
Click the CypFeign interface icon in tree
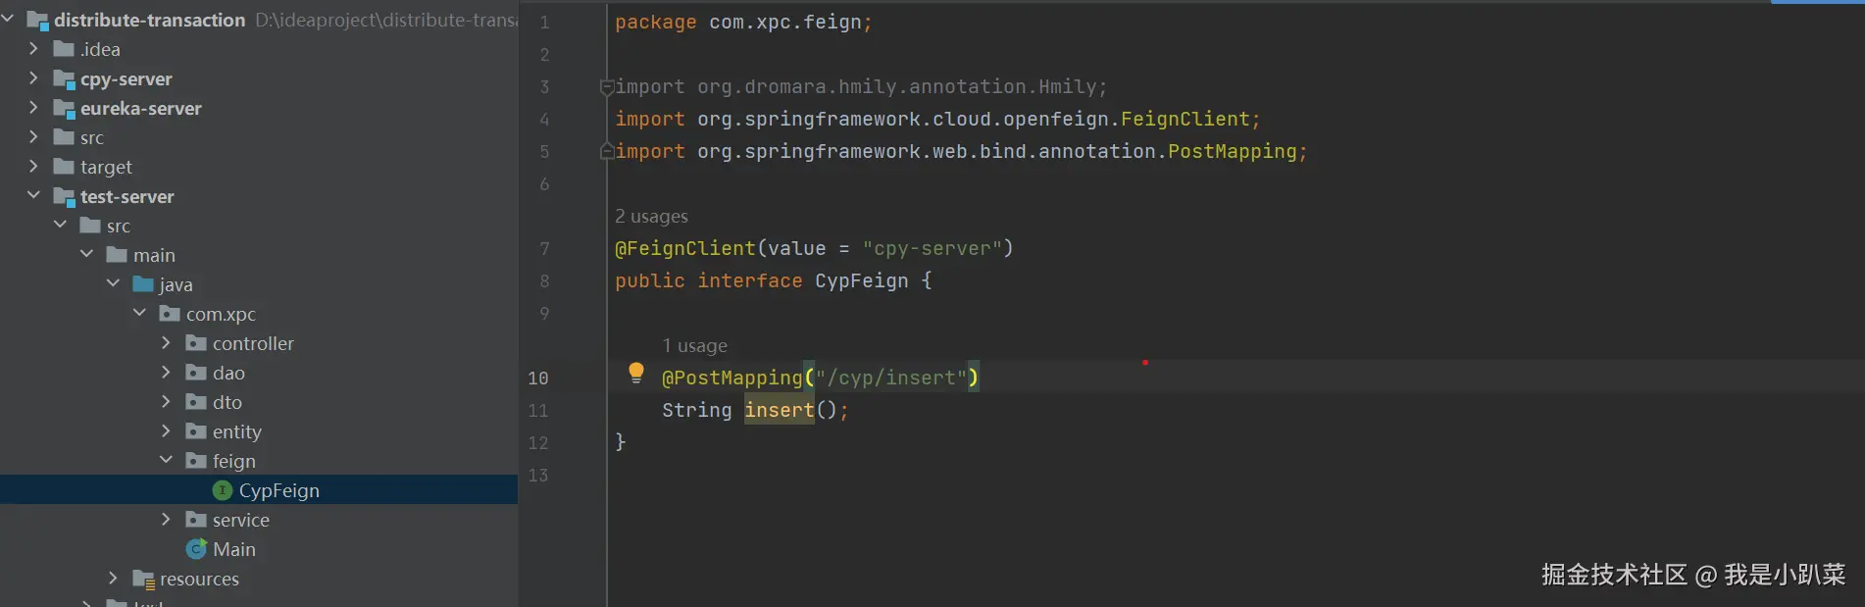[223, 490]
